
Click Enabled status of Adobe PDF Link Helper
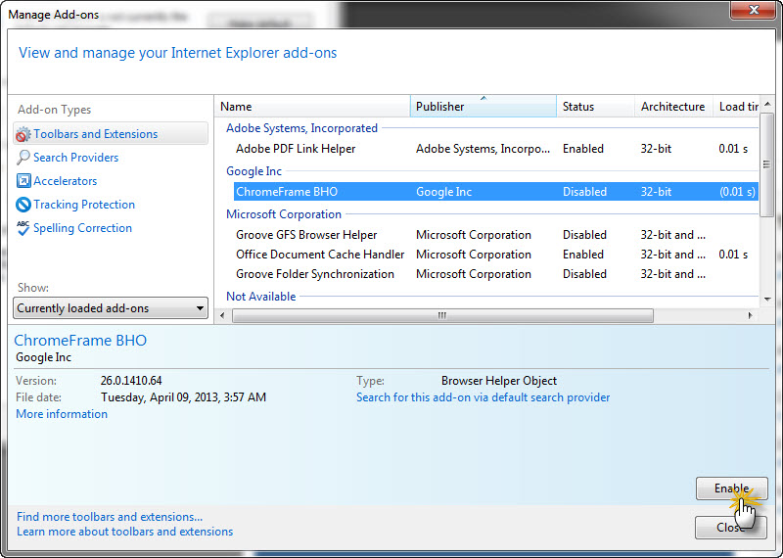(582, 149)
